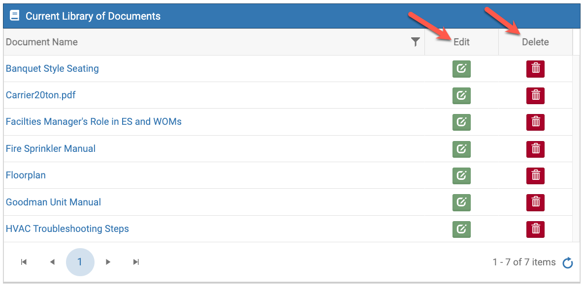Viewport: 583px width, 286px height.
Task: Sort by the Document Name column header
Action: point(42,42)
